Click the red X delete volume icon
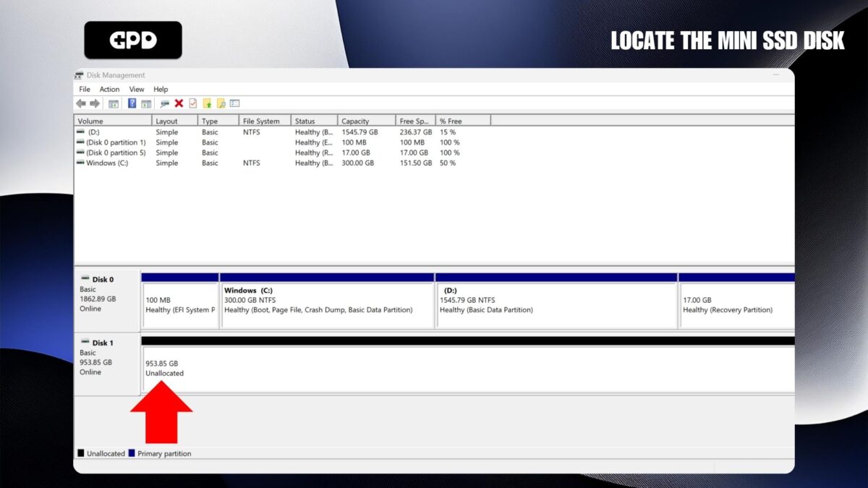This screenshot has width=868, height=488. pos(179,103)
